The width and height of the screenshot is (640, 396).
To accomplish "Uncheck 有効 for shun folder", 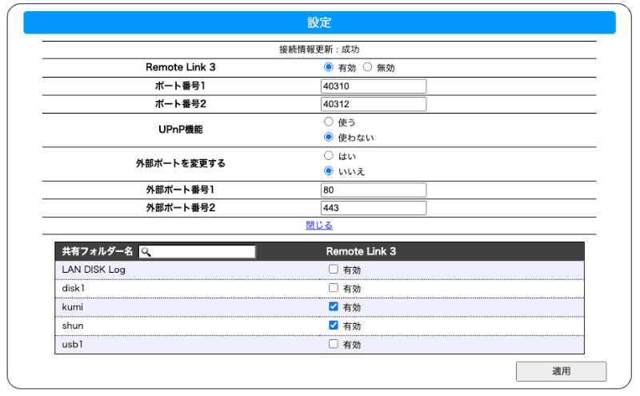I will (x=334, y=326).
